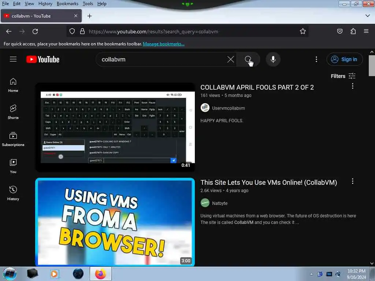Open the View menu
Screen dimensions: 375x281
29,4
